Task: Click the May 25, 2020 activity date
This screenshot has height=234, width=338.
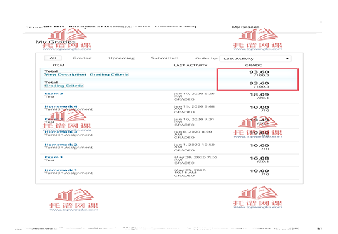Action: (x=190, y=171)
